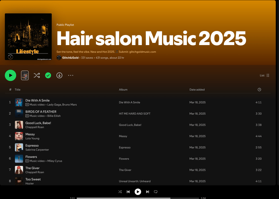Select the BIRDS OF A FEATHER track
The height and width of the screenshot is (199, 279).
pyautogui.click(x=41, y=112)
